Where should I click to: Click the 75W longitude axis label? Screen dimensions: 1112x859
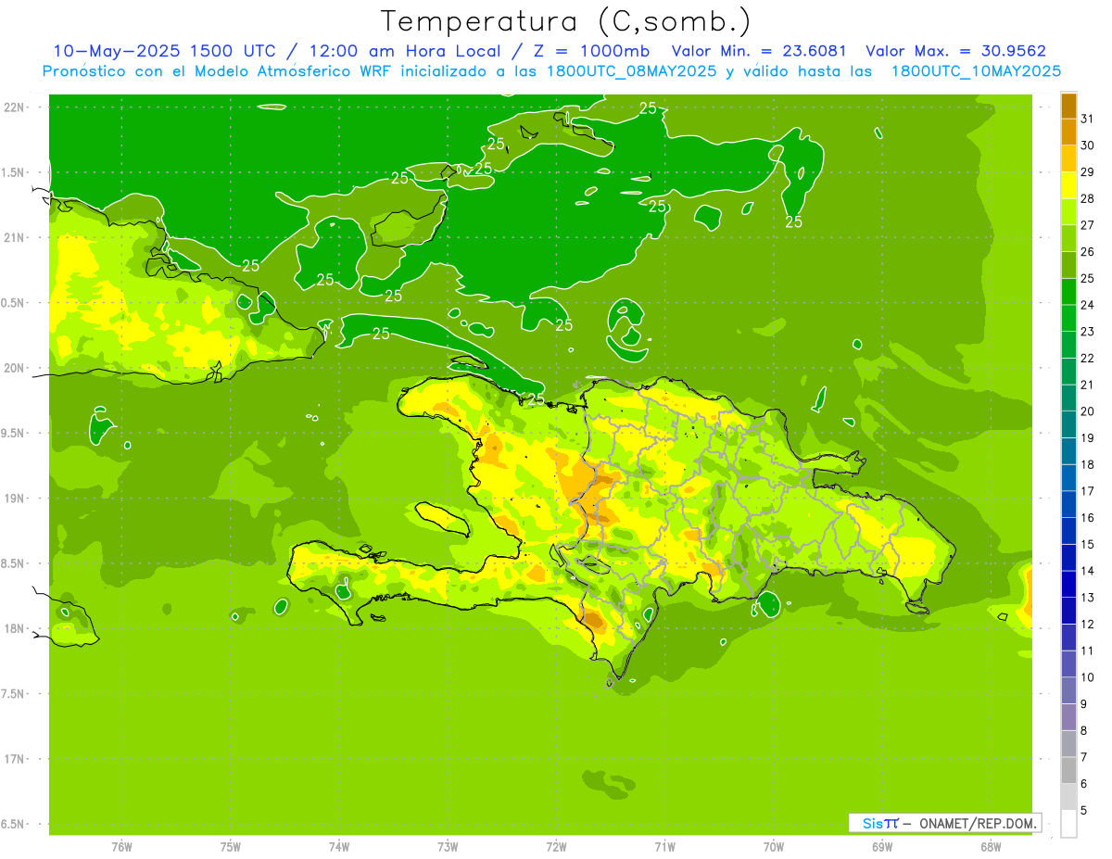(231, 847)
